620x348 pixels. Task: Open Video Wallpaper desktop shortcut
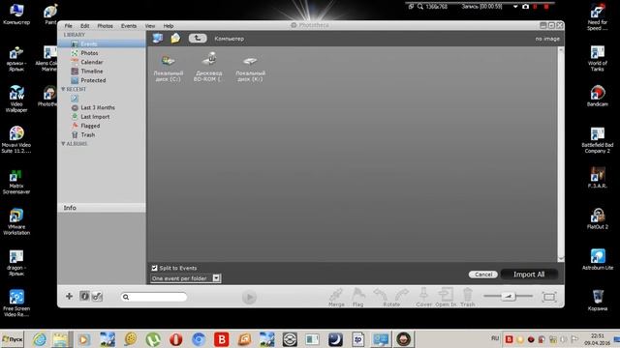click(16, 99)
